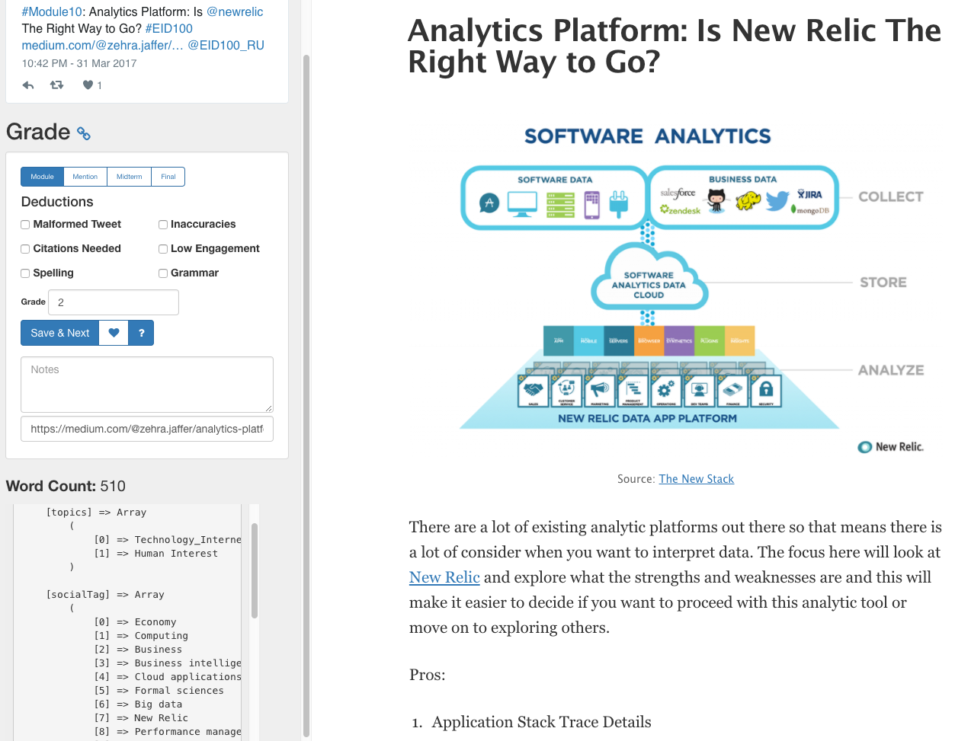Click the link icon next to Grade heading
Viewport: 955px width, 741px height.
(84, 134)
